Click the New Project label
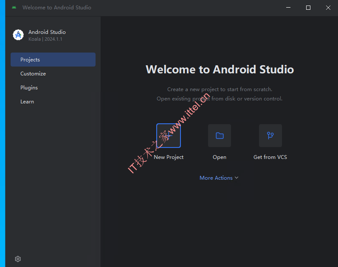Viewport: 338px width, 267px height. click(169, 157)
